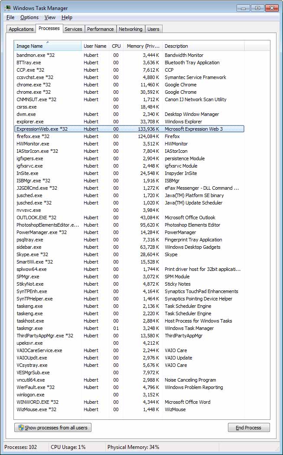Select the splwow64.exe process
The width and height of the screenshot is (283, 455).
(x=129, y=269)
